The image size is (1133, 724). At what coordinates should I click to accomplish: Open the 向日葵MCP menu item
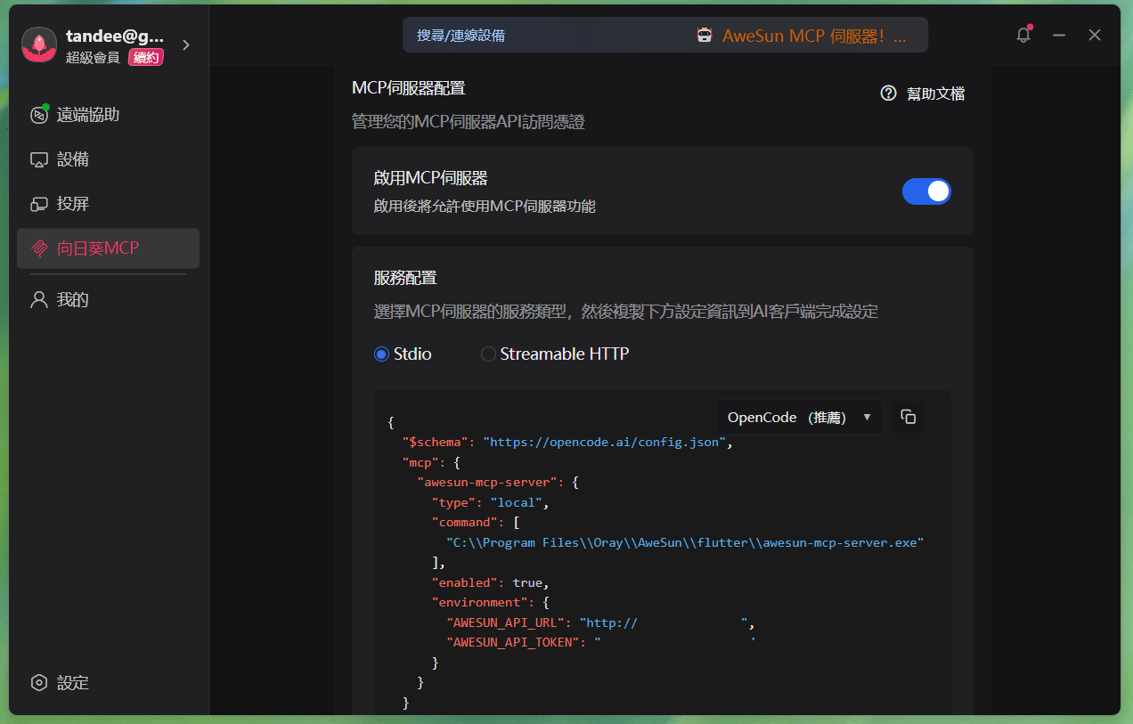point(108,248)
